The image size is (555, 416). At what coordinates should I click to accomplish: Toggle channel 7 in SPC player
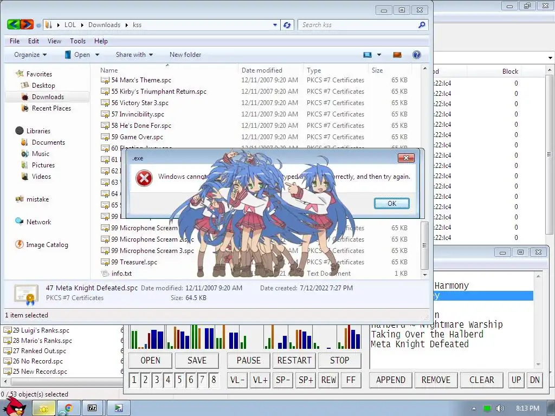(202, 380)
